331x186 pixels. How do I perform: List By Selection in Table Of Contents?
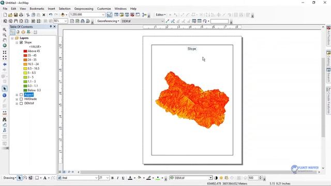click(28, 32)
